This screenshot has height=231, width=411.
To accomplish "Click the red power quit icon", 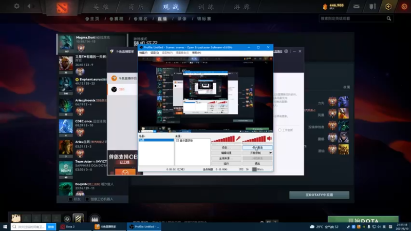I will (x=404, y=7).
